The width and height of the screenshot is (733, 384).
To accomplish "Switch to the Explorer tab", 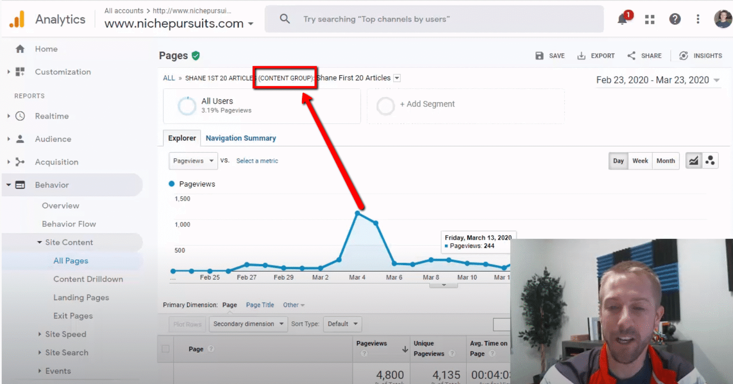I will [x=182, y=138].
